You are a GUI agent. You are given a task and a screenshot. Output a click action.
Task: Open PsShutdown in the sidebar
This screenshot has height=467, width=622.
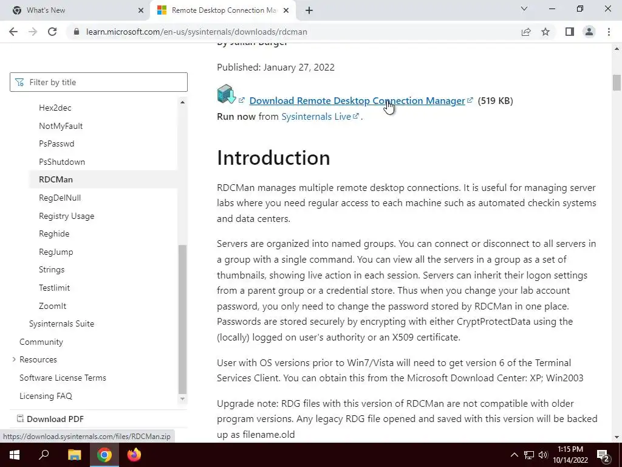[62, 162]
